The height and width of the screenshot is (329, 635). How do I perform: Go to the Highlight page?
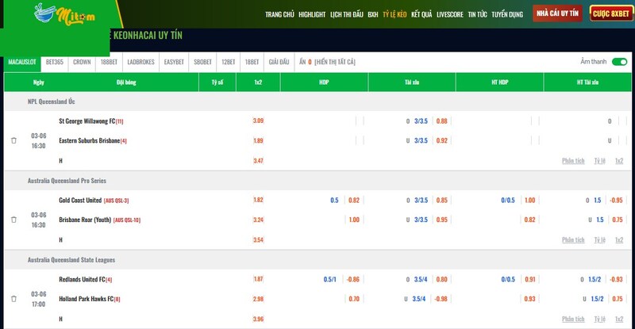(312, 14)
